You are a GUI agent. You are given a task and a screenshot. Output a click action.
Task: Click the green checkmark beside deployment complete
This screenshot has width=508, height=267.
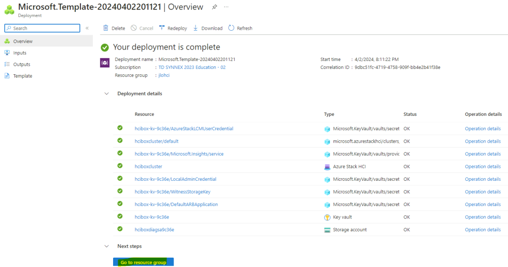(x=105, y=47)
